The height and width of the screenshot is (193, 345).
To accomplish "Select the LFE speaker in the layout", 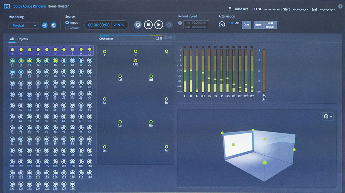I will pyautogui.click(x=135, y=61).
